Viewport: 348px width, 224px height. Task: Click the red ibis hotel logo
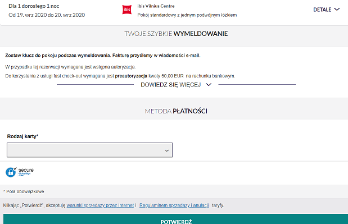coord(126,10)
